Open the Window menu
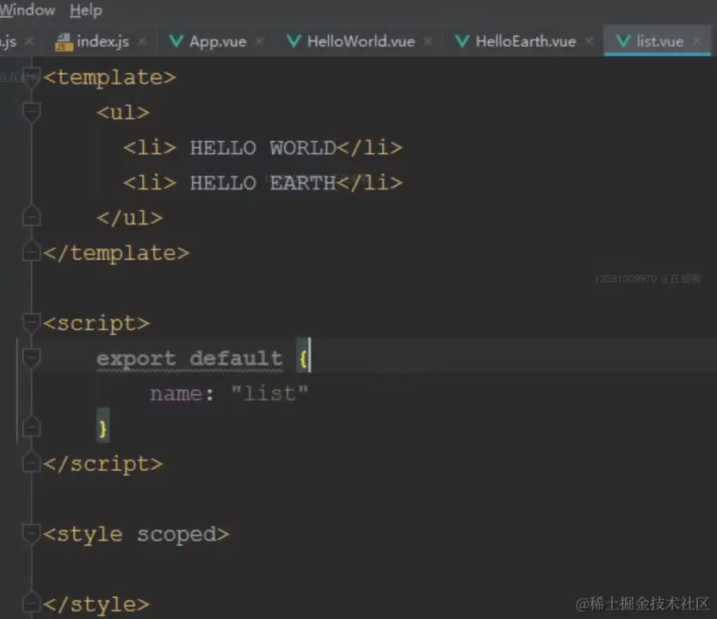This screenshot has height=619, width=717. (28, 9)
